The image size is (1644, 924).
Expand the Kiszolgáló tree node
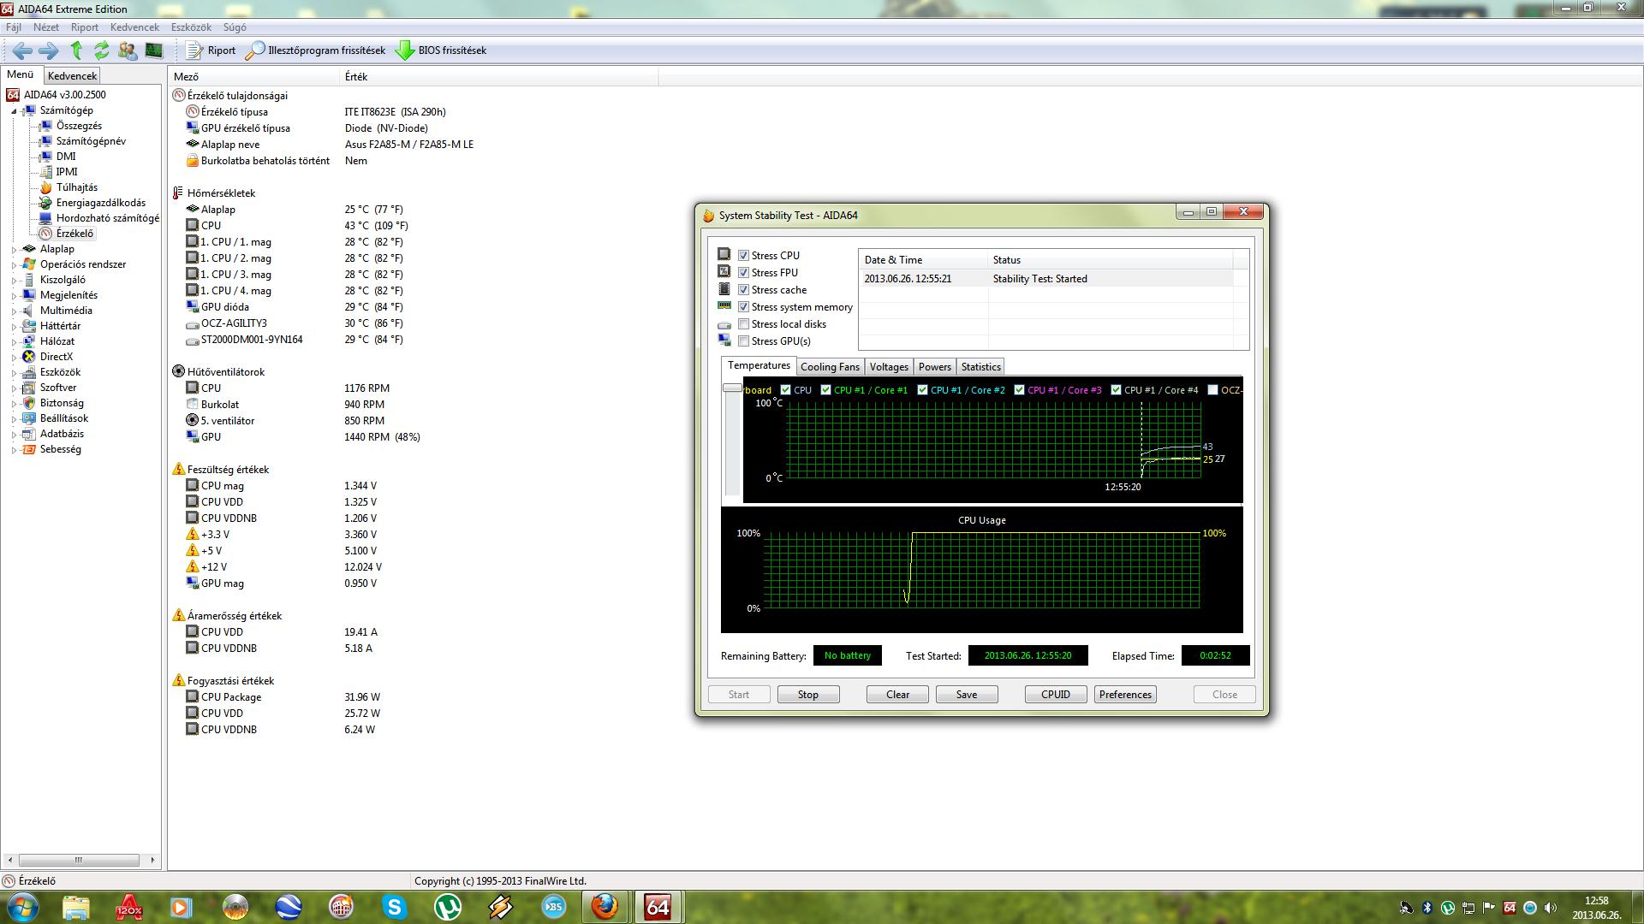(14, 281)
